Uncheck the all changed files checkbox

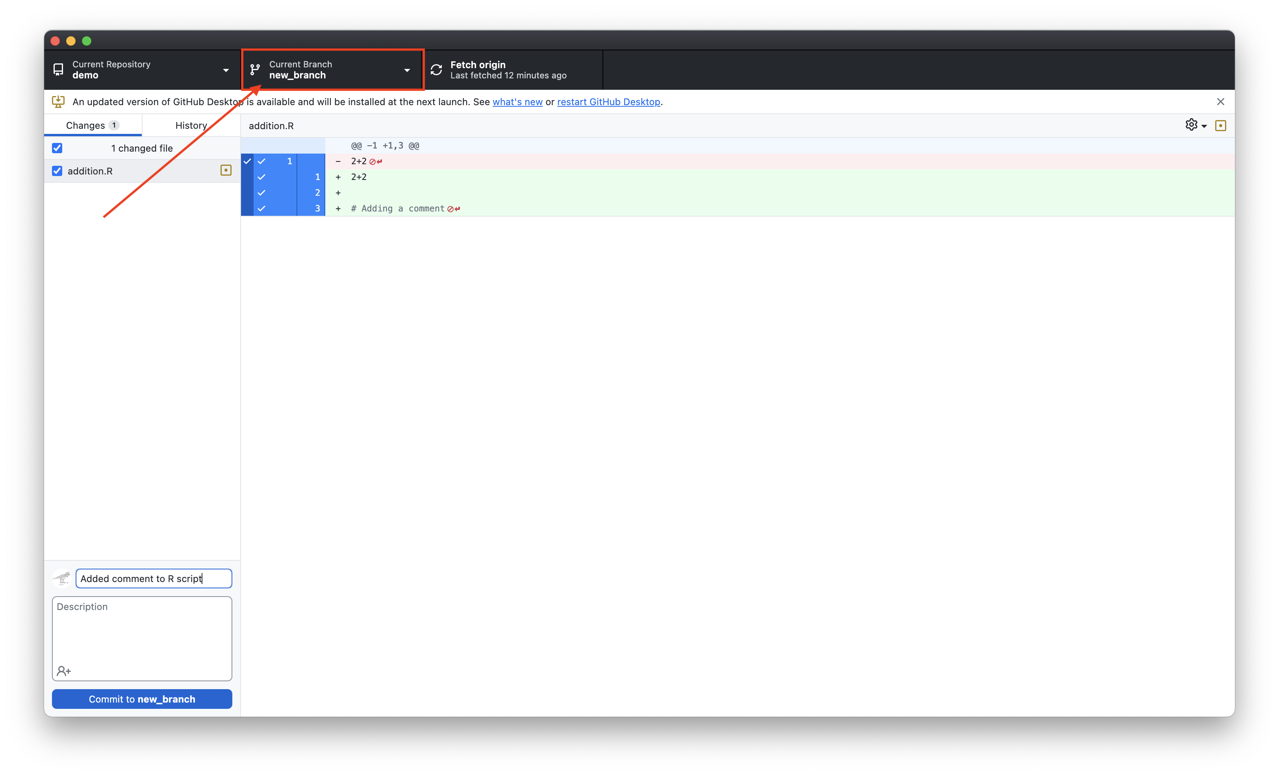(x=57, y=148)
